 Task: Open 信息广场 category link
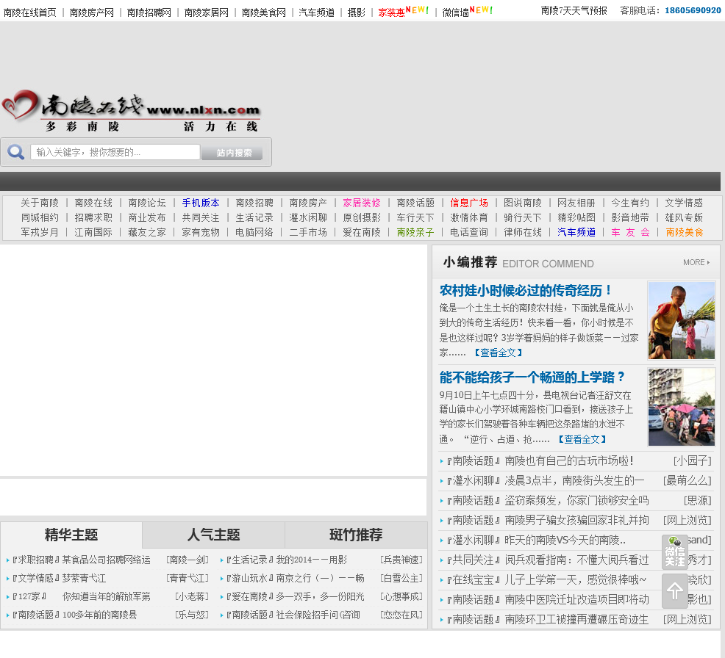tap(469, 203)
